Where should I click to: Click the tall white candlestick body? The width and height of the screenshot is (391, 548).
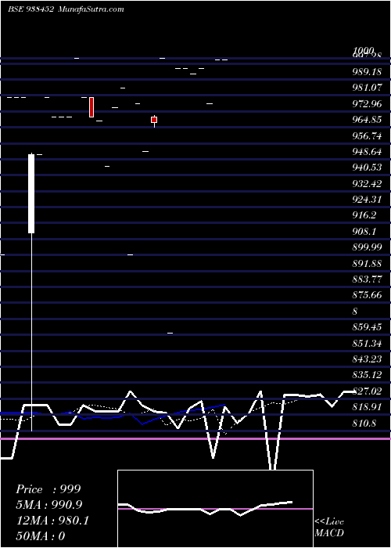point(31,193)
